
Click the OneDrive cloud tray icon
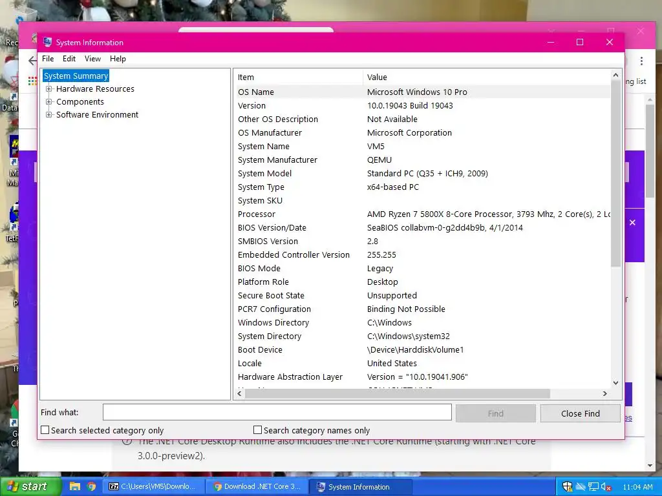pyautogui.click(x=581, y=487)
